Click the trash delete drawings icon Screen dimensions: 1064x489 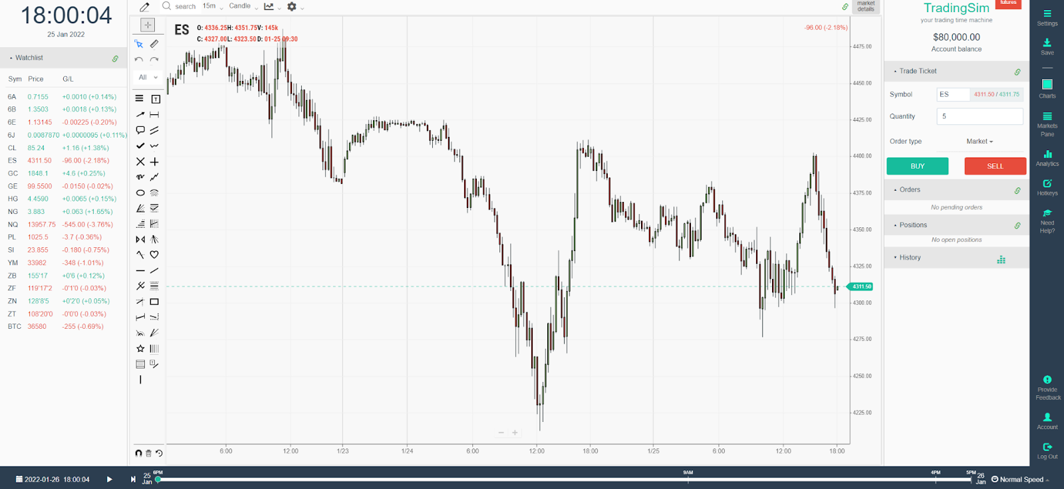(x=149, y=453)
